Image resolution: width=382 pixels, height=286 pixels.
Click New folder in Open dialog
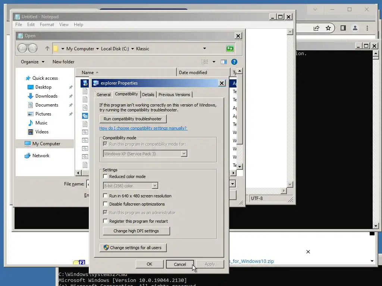(x=63, y=62)
